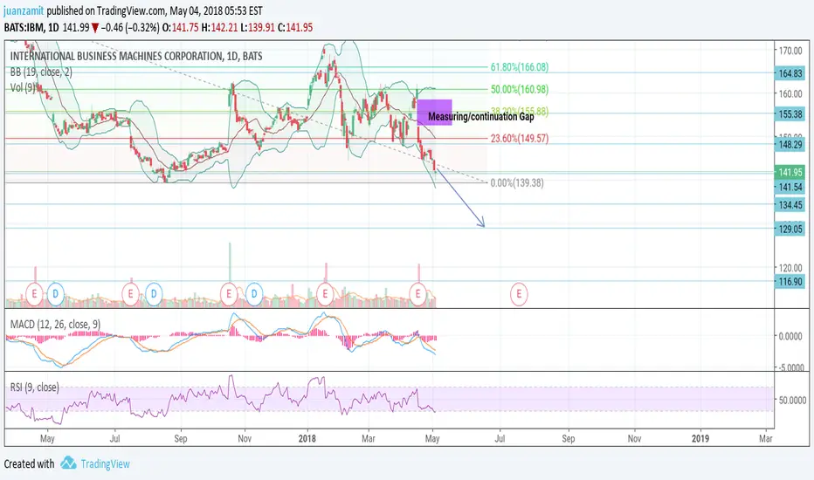
Task: Click the earnings E marker in April 2018
Action: point(417,294)
